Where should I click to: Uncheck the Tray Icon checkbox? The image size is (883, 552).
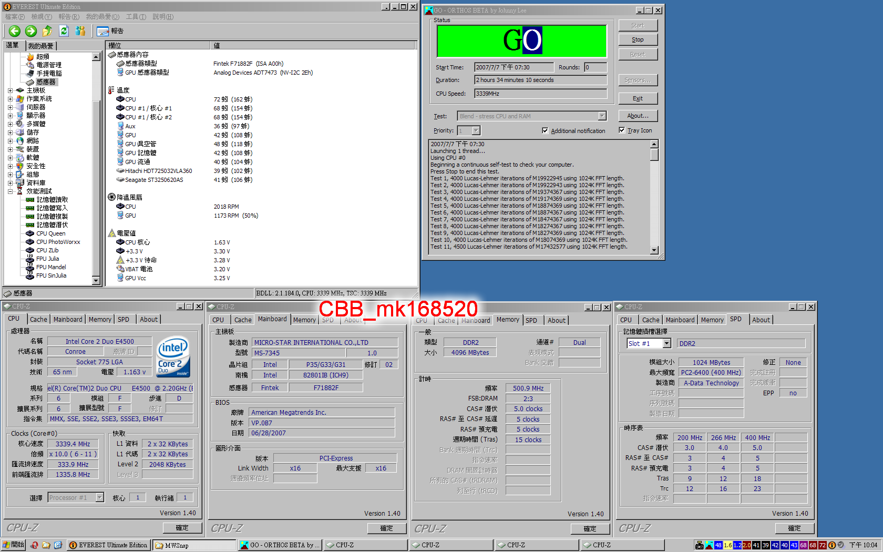(x=622, y=130)
